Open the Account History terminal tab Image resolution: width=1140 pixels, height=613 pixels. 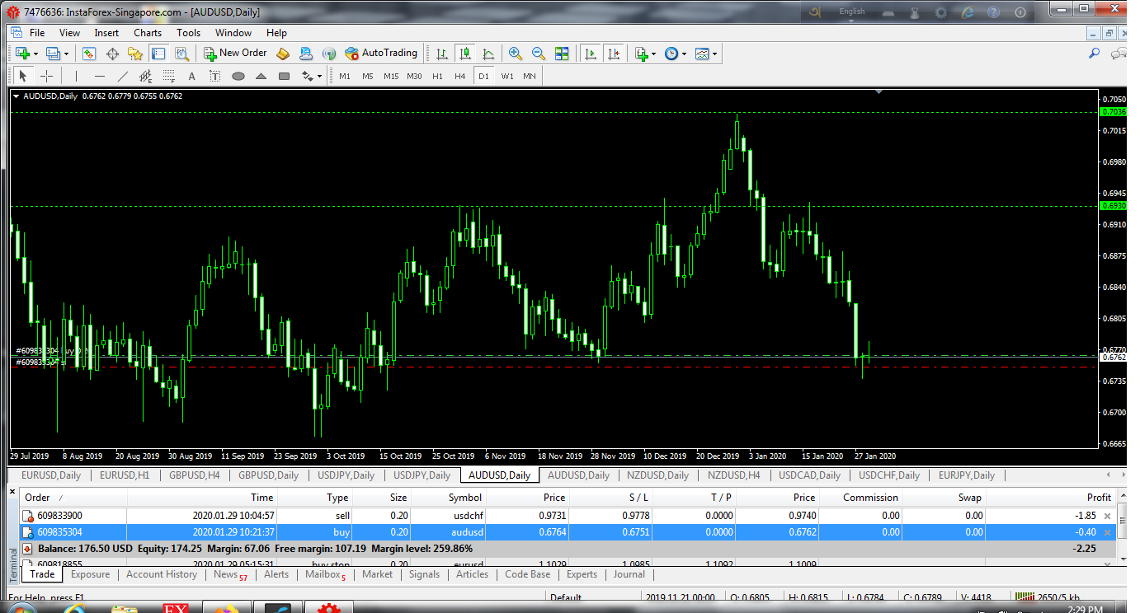(x=162, y=574)
